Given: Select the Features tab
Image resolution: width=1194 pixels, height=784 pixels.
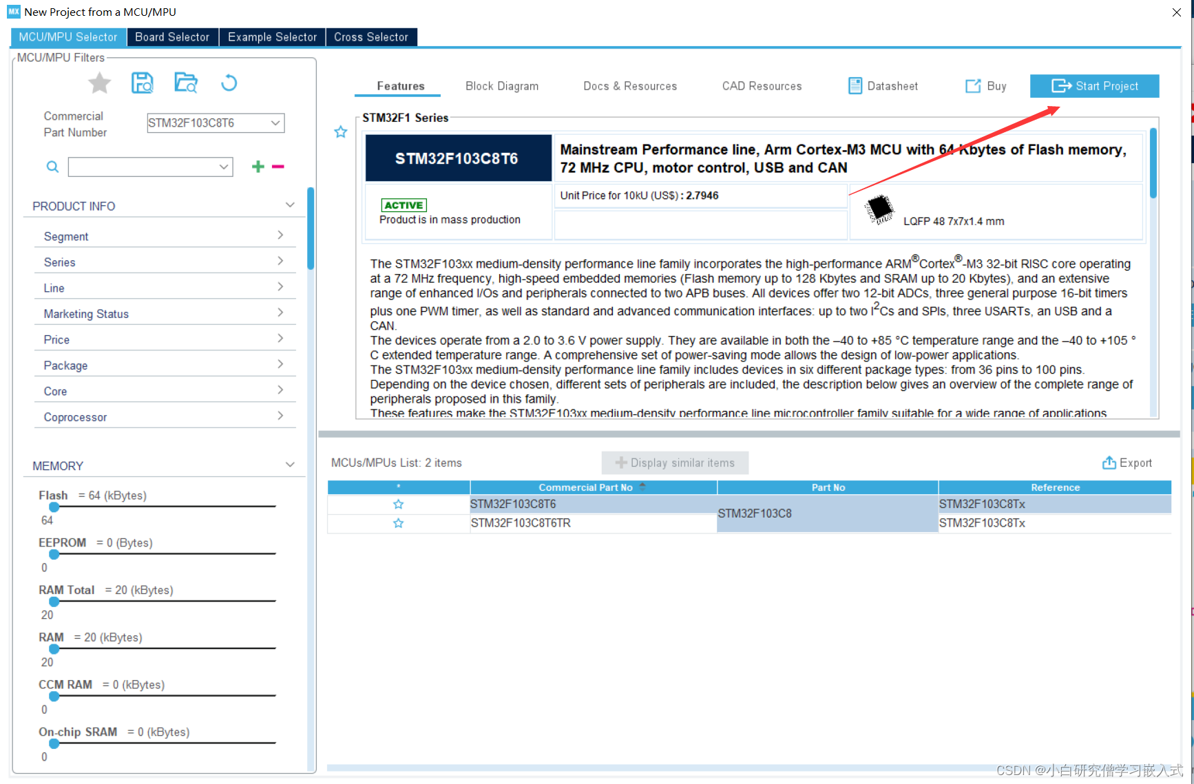Looking at the screenshot, I should (x=401, y=86).
